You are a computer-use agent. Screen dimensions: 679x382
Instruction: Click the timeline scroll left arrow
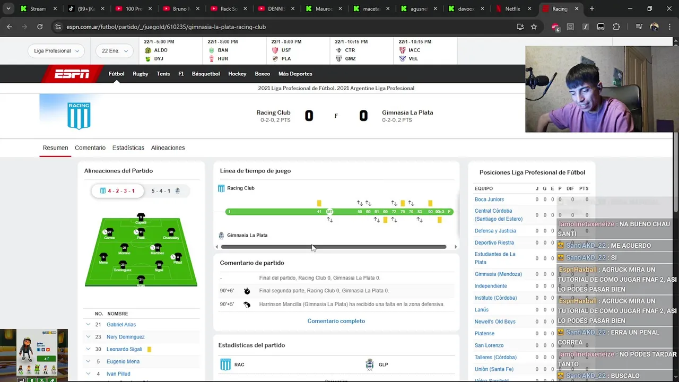pyautogui.click(x=217, y=247)
